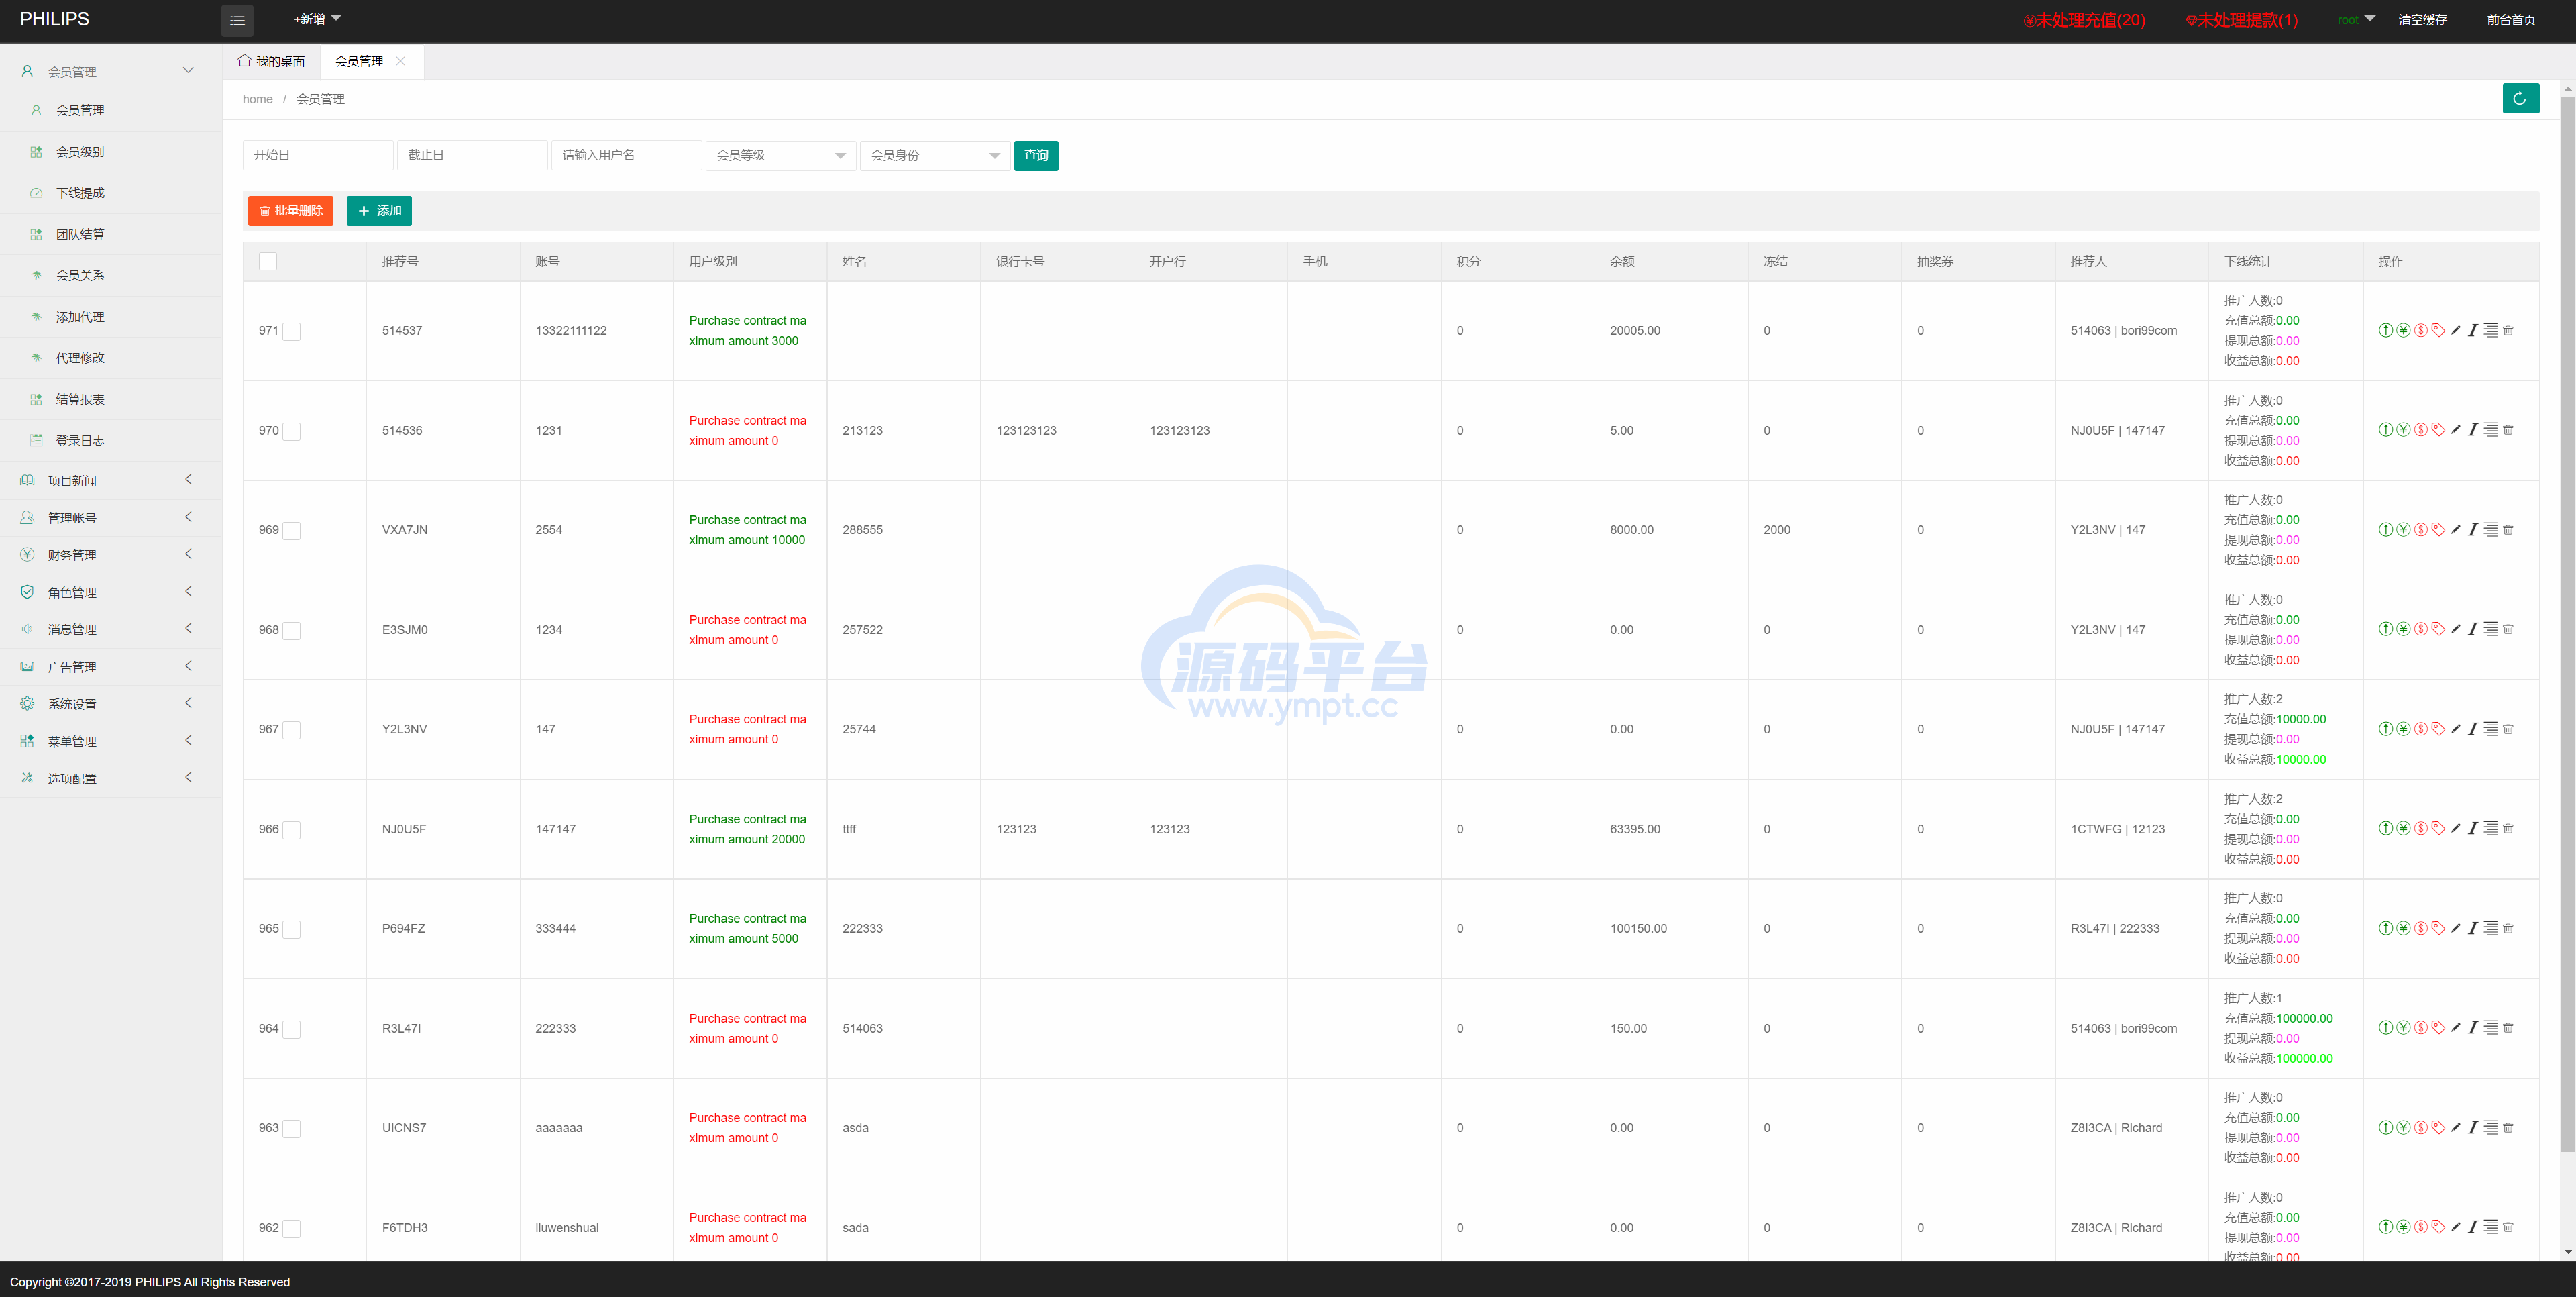
Task: Open 未处理充值(20) pending recharge link
Action: [2084, 20]
